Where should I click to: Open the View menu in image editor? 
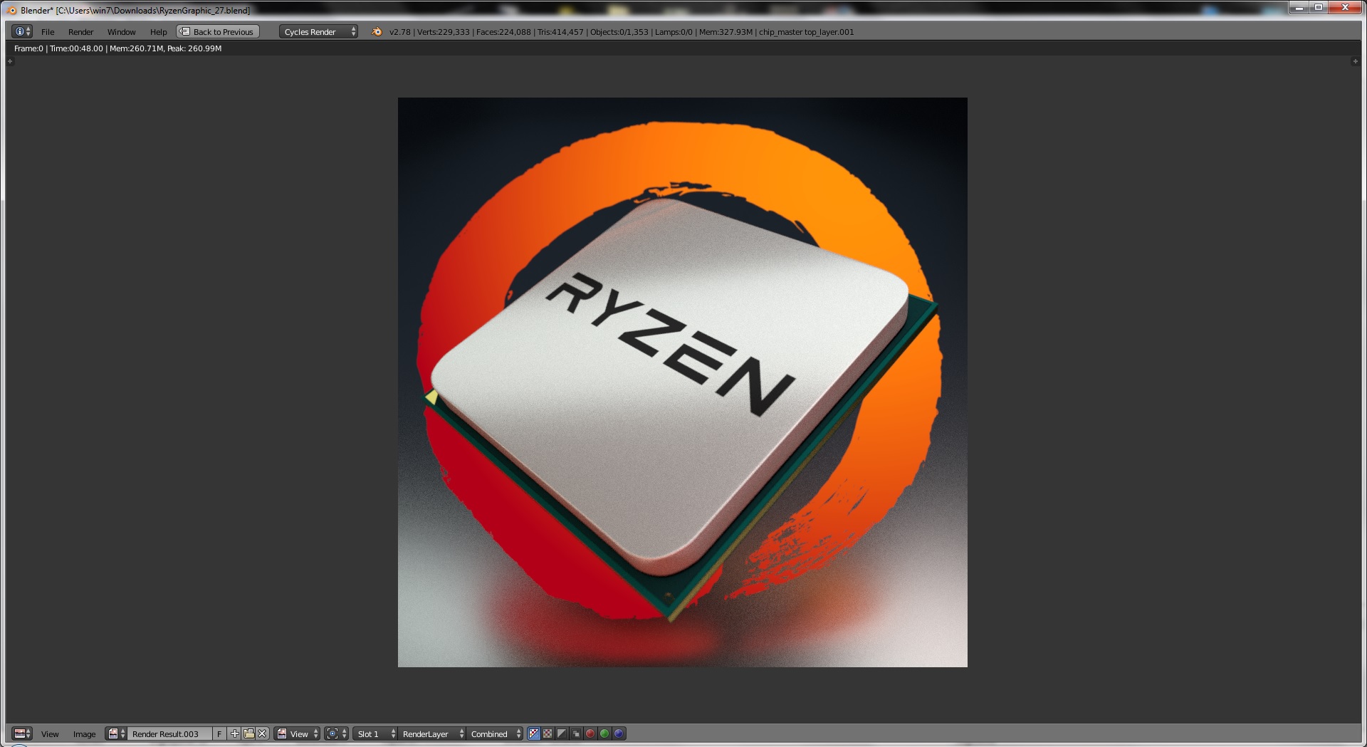[x=50, y=734]
